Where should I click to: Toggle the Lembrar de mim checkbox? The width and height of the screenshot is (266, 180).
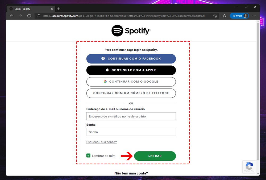pyautogui.click(x=88, y=156)
